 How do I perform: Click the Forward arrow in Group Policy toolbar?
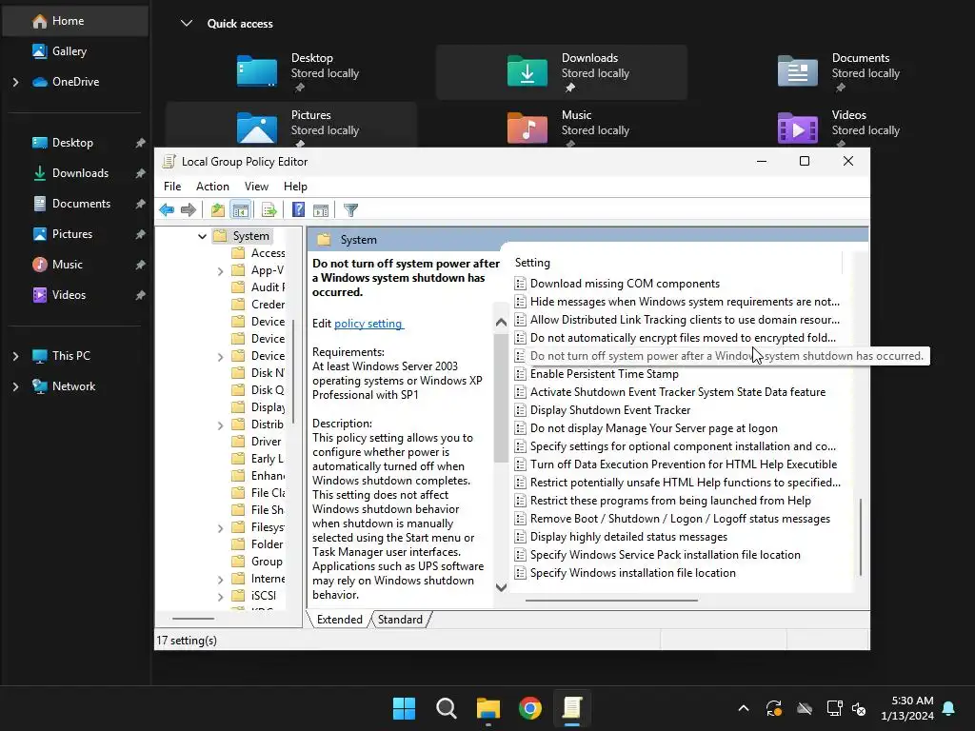point(188,210)
